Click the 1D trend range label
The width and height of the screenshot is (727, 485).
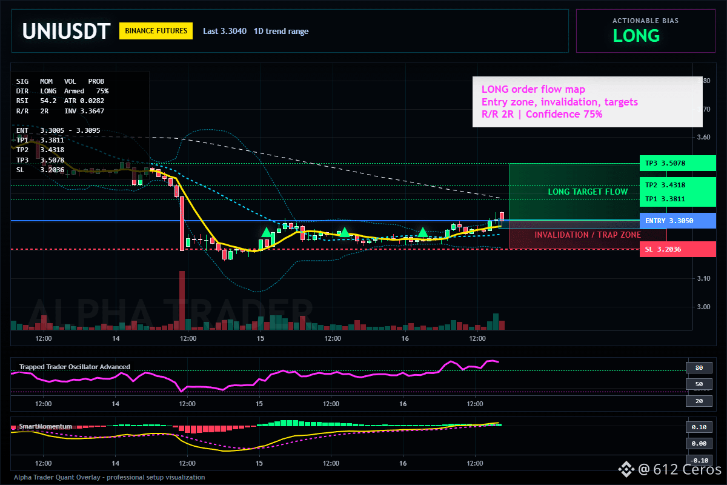pyautogui.click(x=281, y=31)
